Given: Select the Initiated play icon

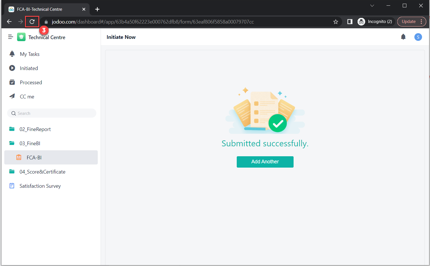Looking at the screenshot, I should pyautogui.click(x=12, y=68).
